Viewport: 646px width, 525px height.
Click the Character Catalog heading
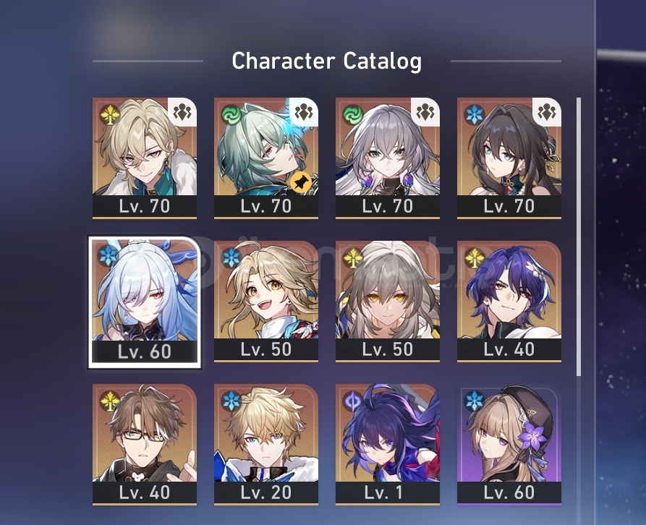coord(327,61)
